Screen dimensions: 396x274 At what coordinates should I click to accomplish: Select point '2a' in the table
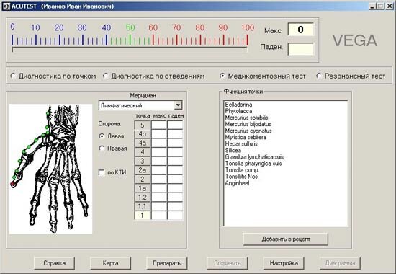pyautogui.click(x=142, y=170)
